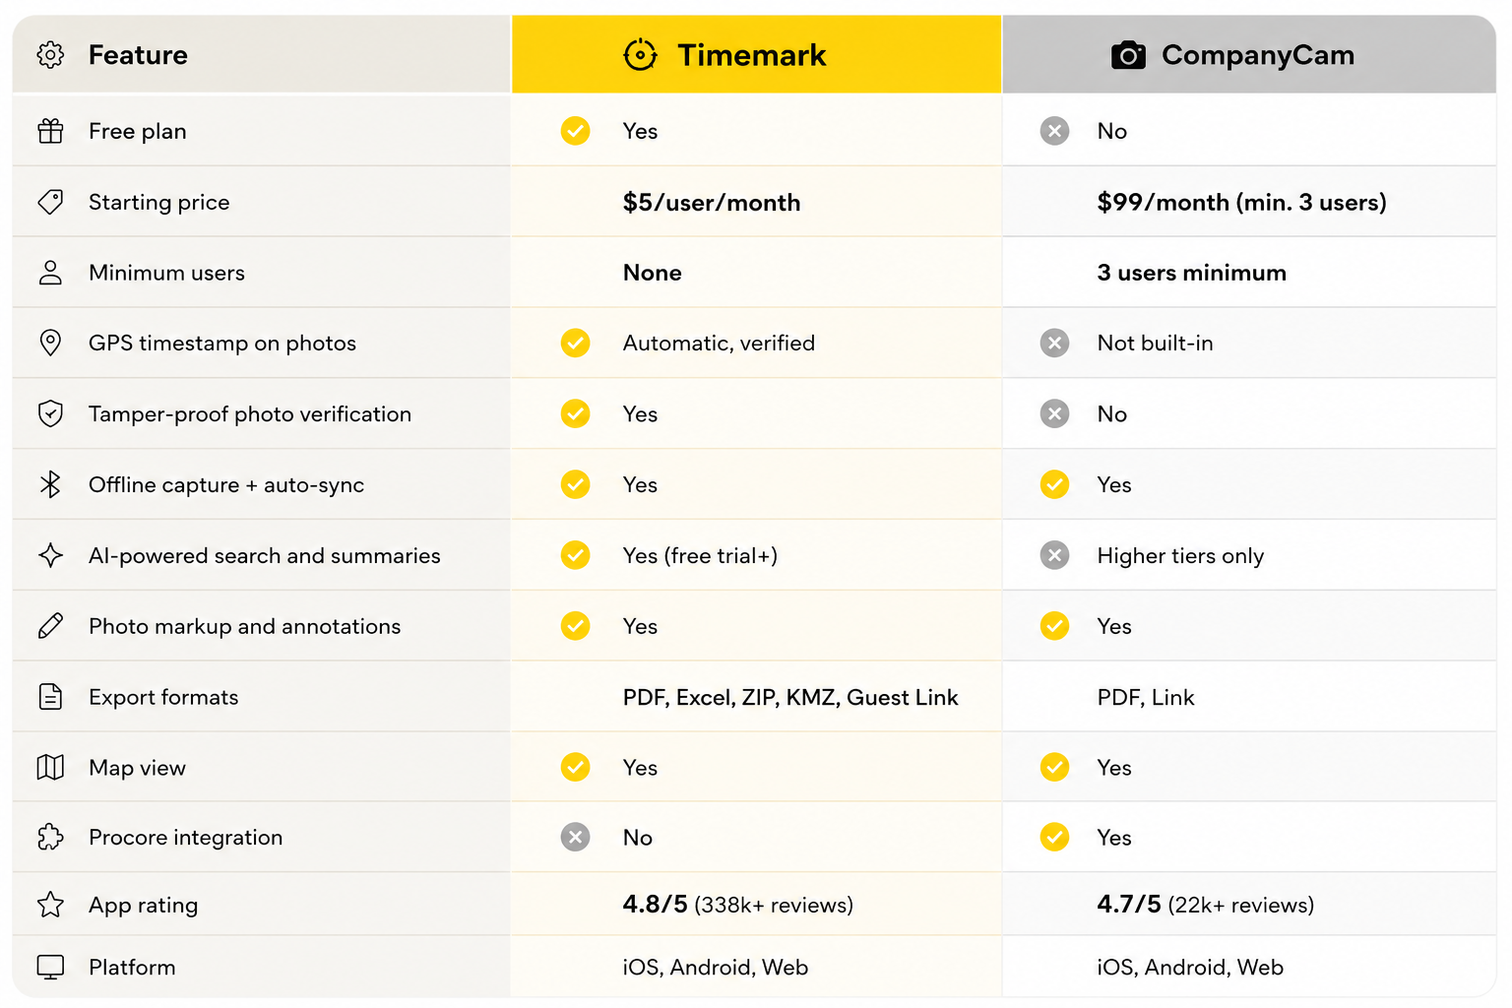Click the puzzle piece icon for Procore integration
This screenshot has height=1008, width=1512.
click(x=50, y=837)
